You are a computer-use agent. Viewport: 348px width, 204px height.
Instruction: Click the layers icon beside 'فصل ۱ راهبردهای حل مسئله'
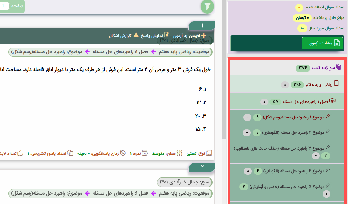(332, 101)
